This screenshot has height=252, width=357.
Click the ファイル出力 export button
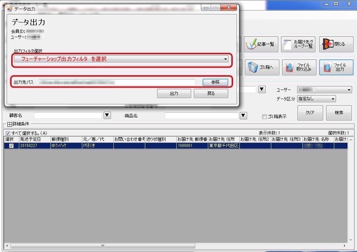click(x=336, y=67)
